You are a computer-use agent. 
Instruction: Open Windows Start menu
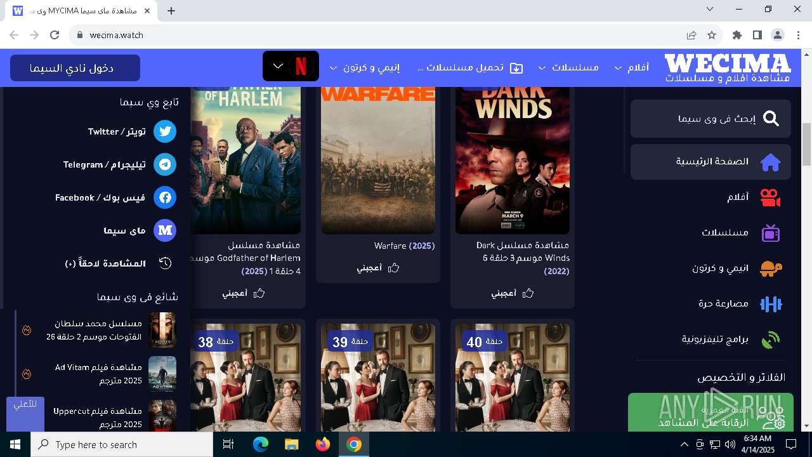(15, 444)
